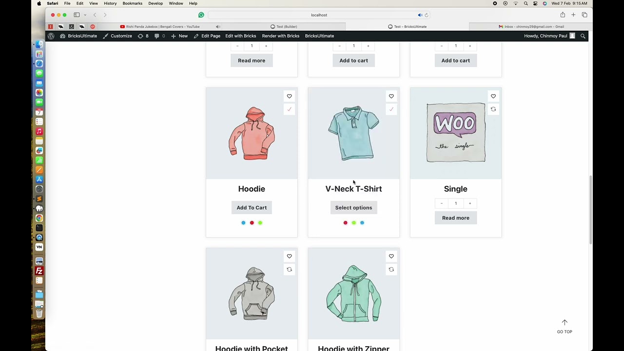Click Edit Page in admin bar

[x=207, y=36]
